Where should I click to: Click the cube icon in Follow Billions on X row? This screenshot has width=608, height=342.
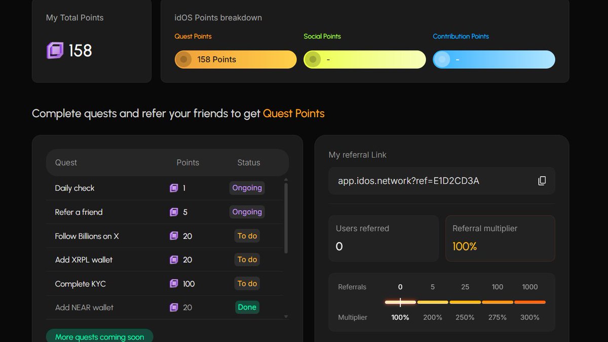pos(174,236)
